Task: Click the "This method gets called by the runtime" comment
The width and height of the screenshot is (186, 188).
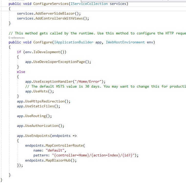Action: tap(97, 33)
